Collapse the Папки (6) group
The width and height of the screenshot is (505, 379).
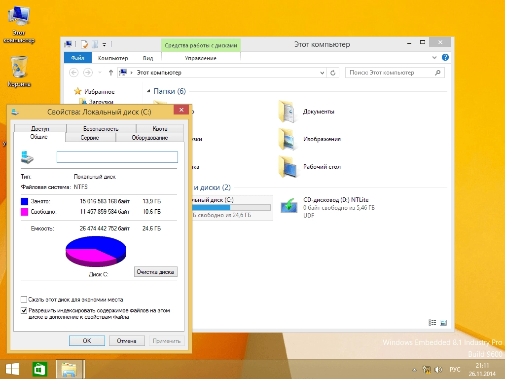click(148, 91)
